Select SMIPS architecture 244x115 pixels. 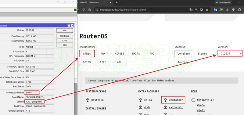click(87, 62)
